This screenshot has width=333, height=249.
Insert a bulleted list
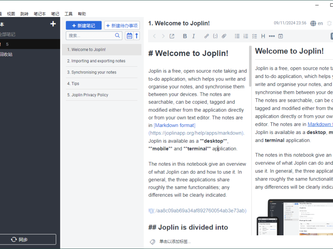click(237, 36)
